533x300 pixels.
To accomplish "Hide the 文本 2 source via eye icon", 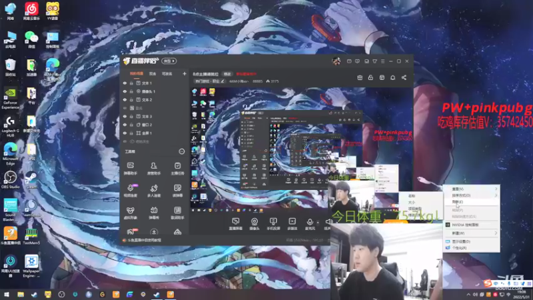I will pos(125,99).
